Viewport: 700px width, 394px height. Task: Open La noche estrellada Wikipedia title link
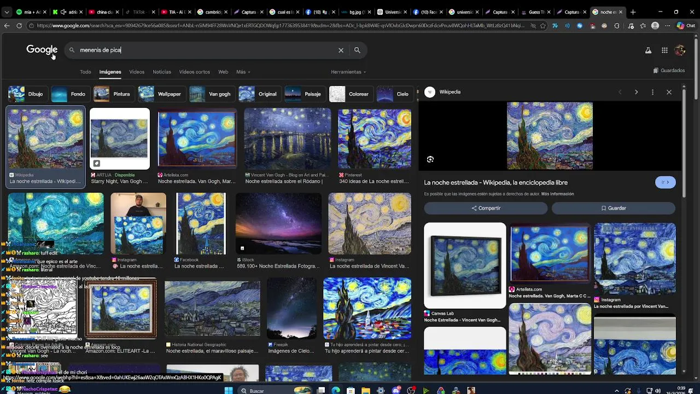coord(495,182)
